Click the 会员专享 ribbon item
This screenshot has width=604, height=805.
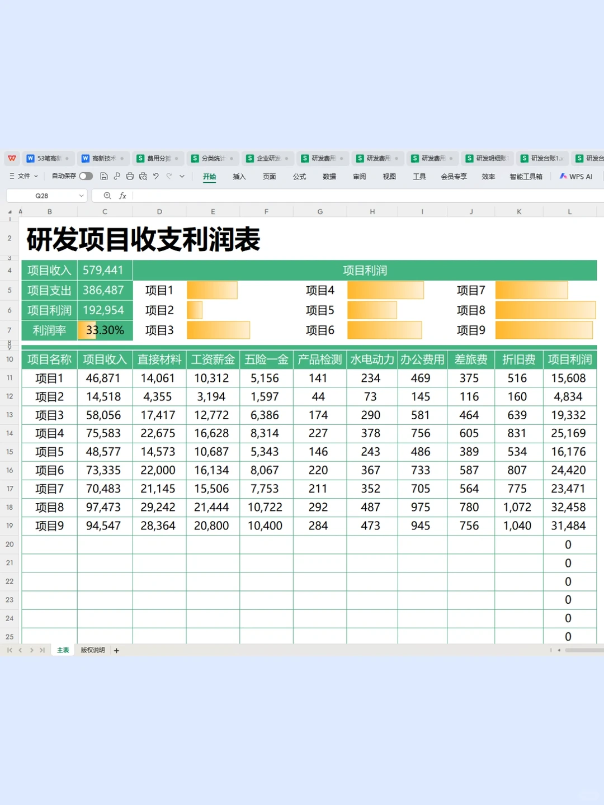click(x=453, y=176)
